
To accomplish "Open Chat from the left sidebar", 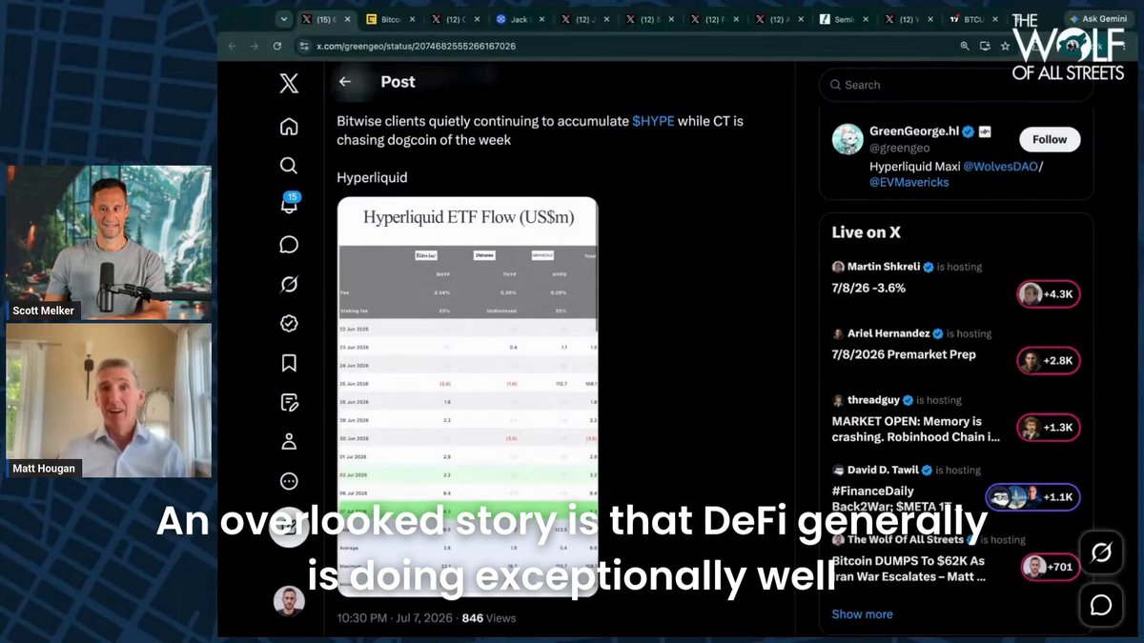I will point(289,245).
